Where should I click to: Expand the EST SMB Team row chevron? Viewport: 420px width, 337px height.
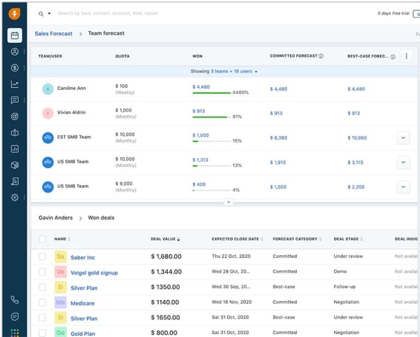pos(403,138)
